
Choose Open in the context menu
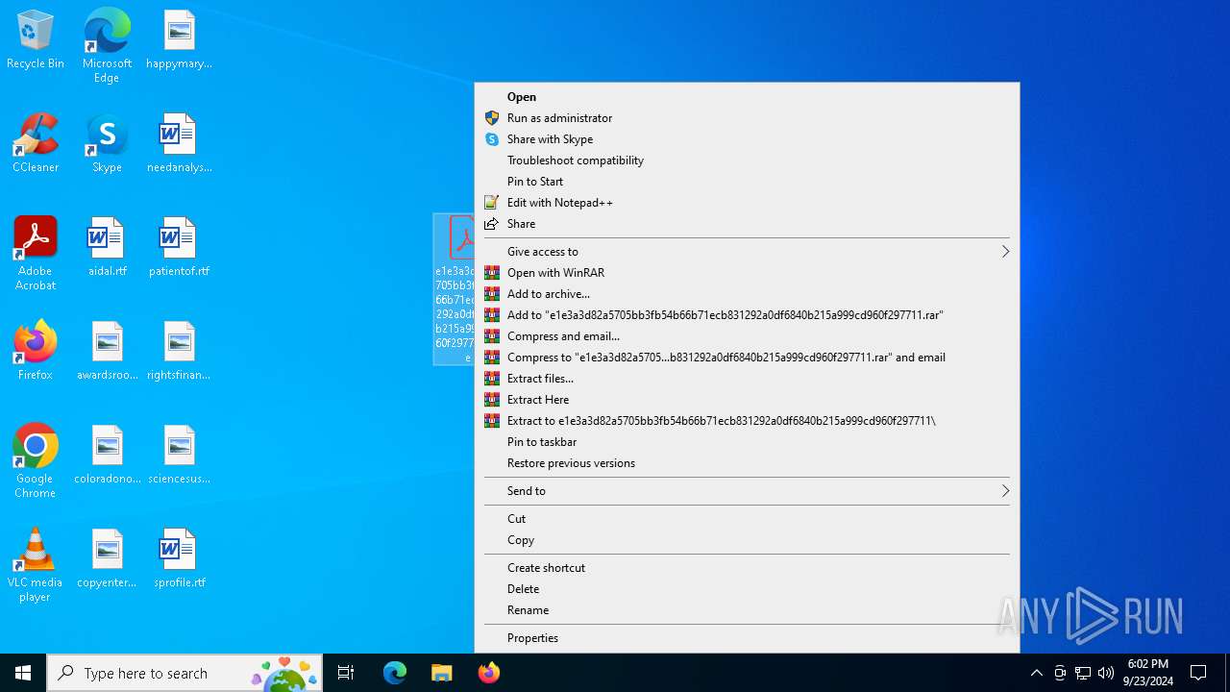click(x=747, y=97)
